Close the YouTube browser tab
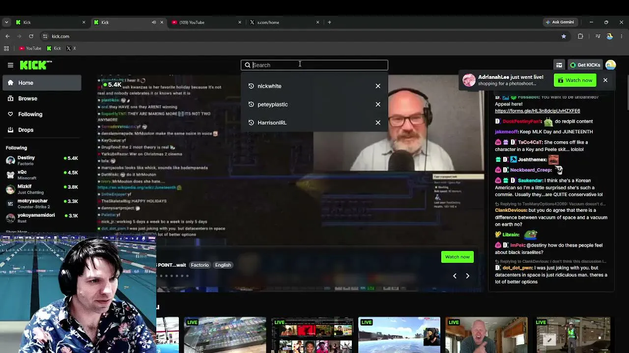Image resolution: width=629 pixels, height=353 pixels. [x=240, y=22]
